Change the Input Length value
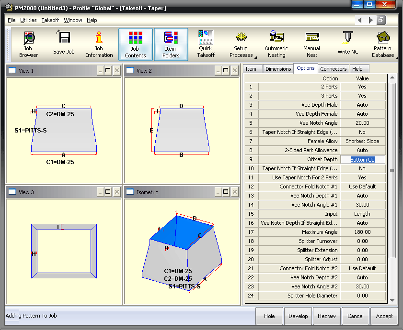The height and width of the screenshot is (330, 403). (363, 214)
